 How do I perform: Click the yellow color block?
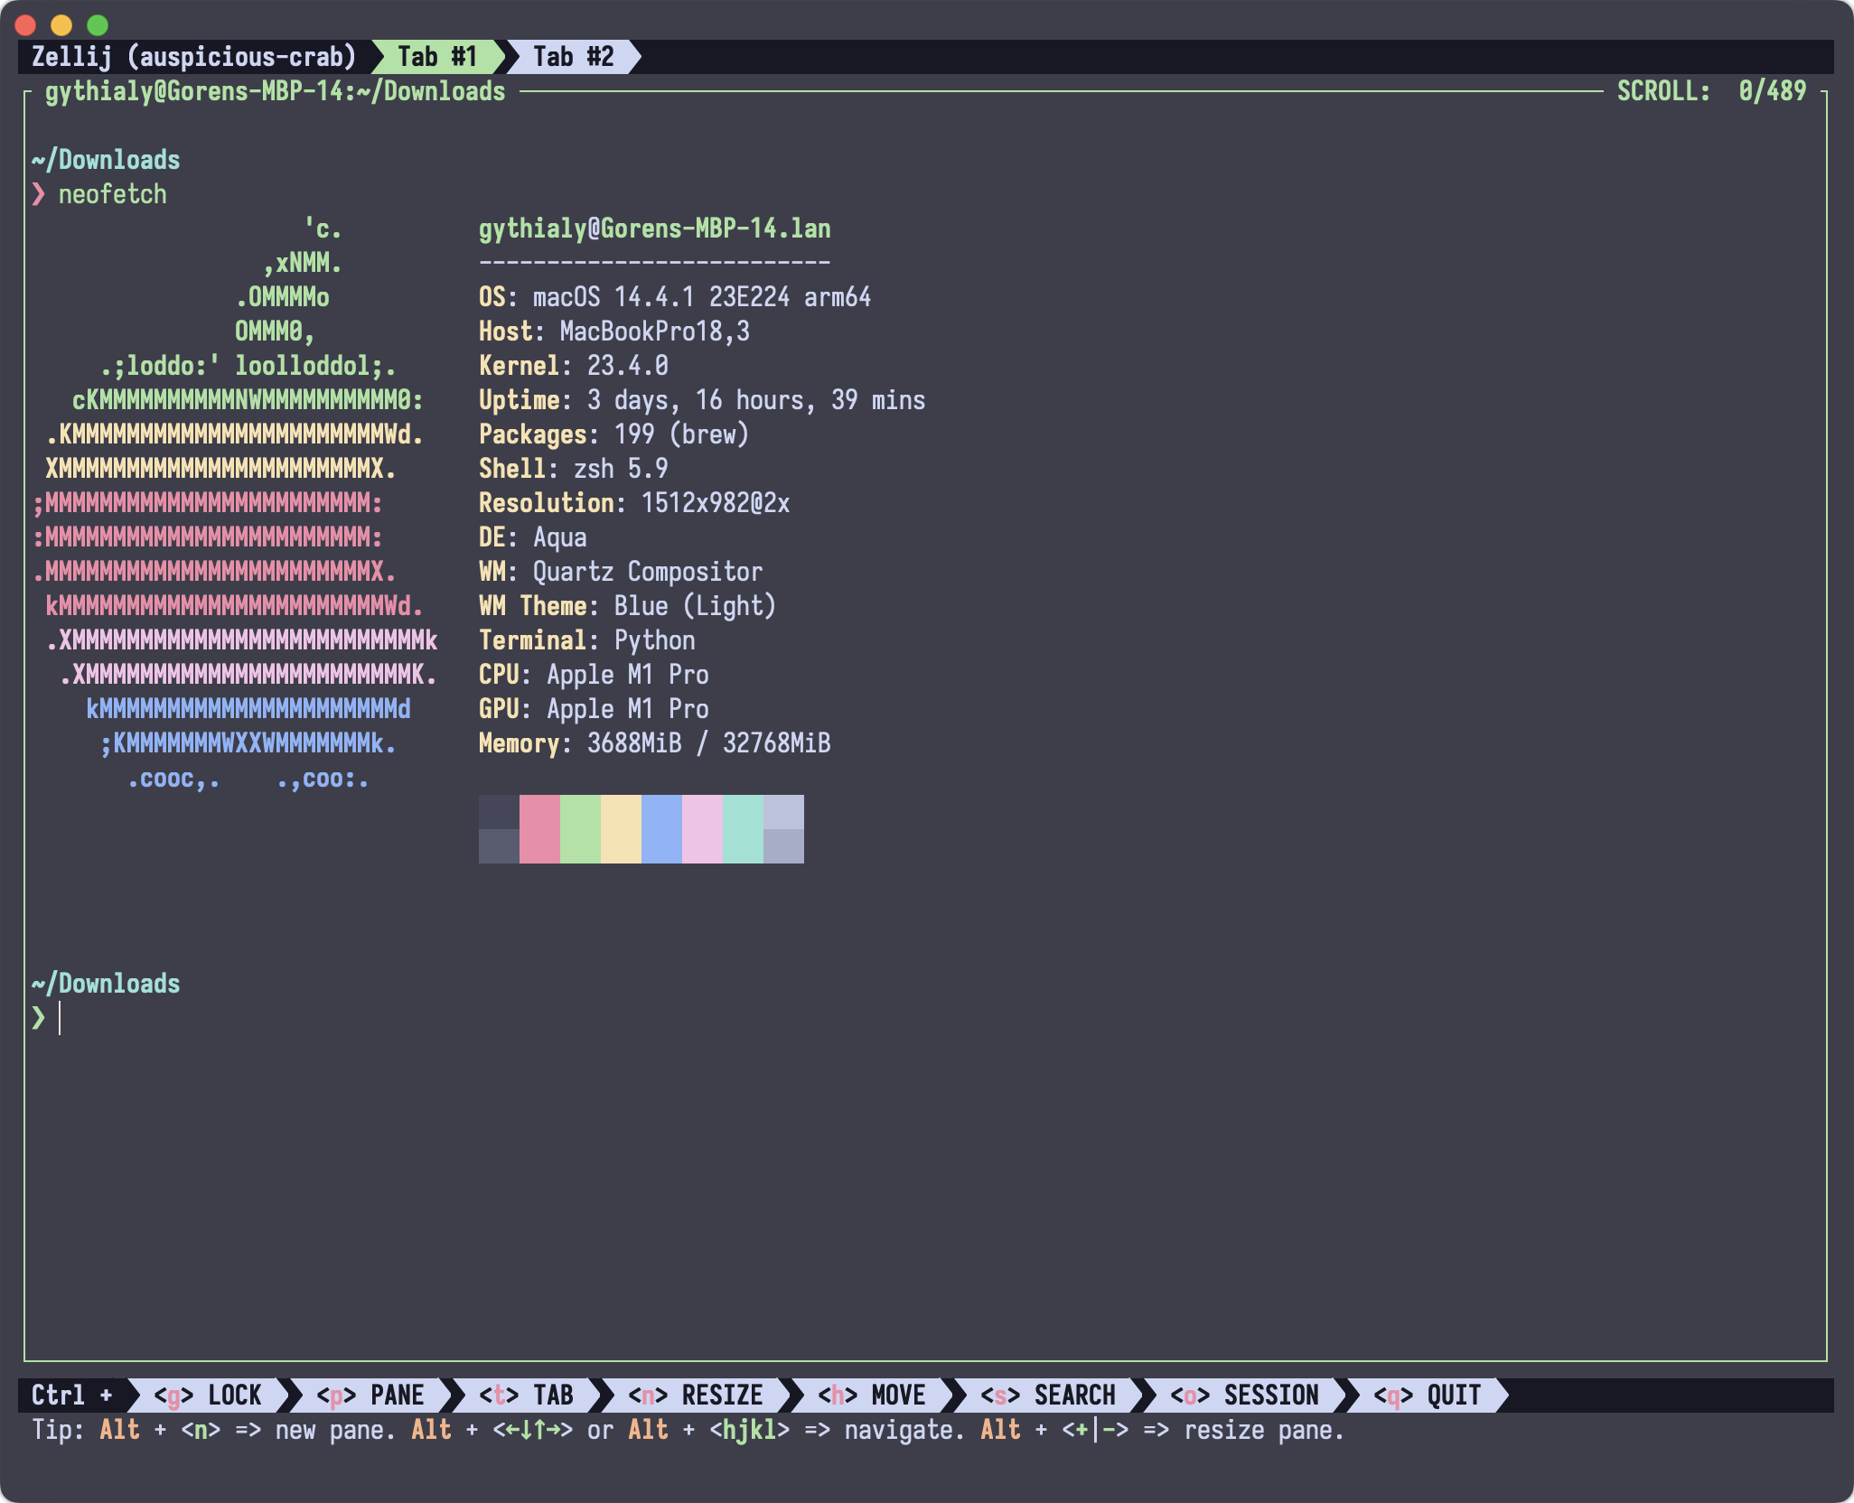click(x=621, y=829)
